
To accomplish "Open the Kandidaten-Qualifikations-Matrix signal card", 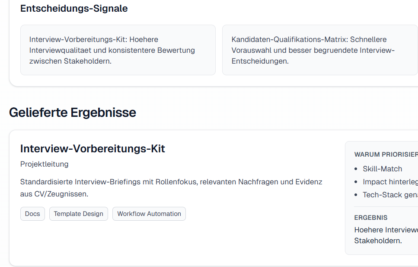I will pyautogui.click(x=320, y=50).
